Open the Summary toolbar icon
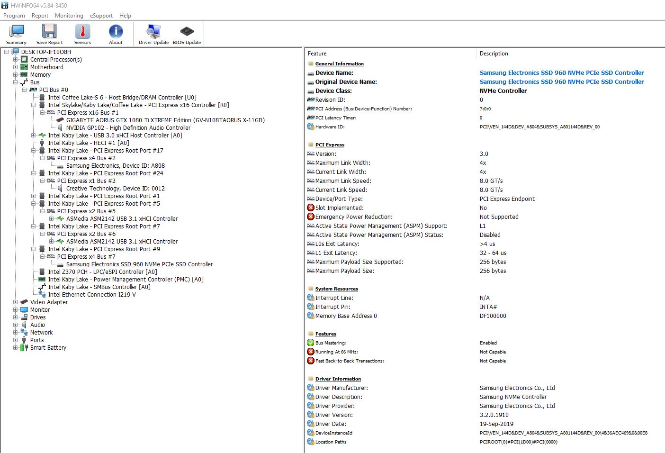Viewport: 665px width, 453px height. [x=16, y=31]
